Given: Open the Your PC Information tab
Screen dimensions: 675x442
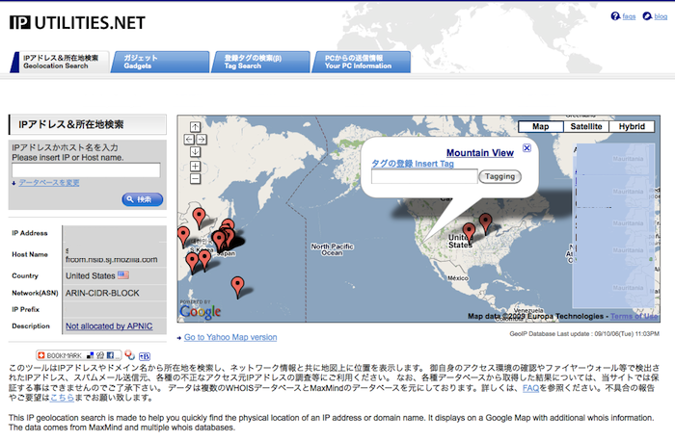Looking at the screenshot, I should pos(361,62).
